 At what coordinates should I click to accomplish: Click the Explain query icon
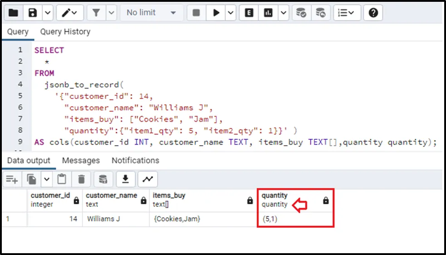pos(249,13)
